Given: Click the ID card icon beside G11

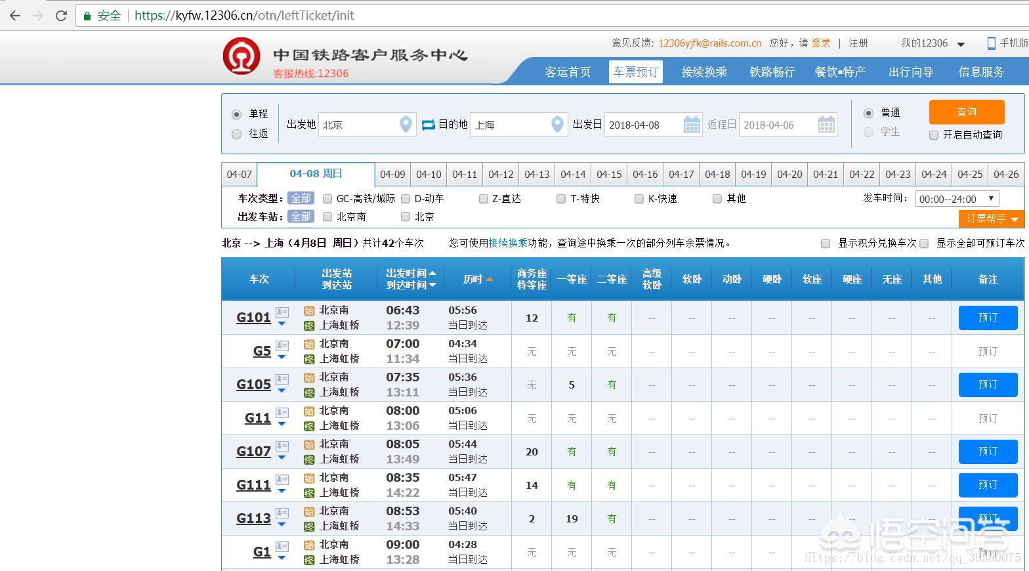Looking at the screenshot, I should pos(282,412).
